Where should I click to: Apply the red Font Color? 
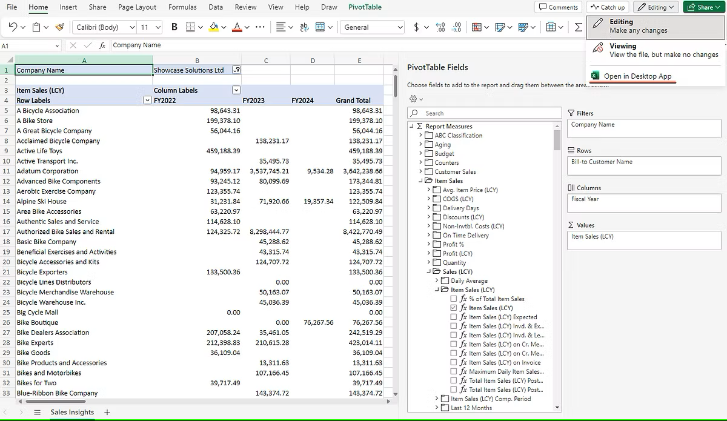pyautogui.click(x=237, y=27)
